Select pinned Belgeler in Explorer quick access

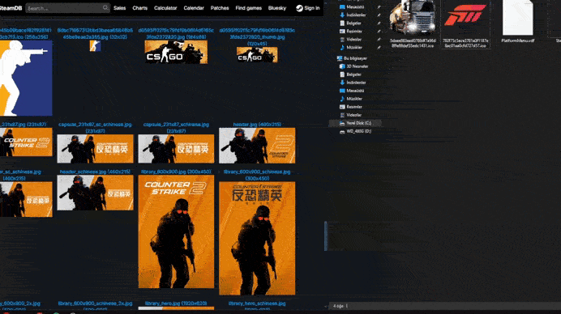pyautogui.click(x=350, y=23)
